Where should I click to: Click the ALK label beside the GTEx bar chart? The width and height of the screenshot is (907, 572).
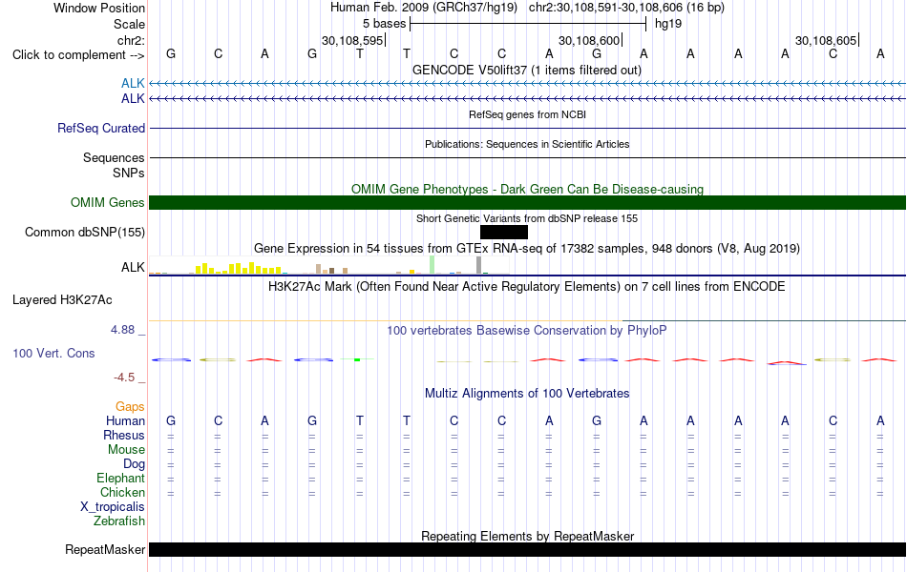pos(133,267)
